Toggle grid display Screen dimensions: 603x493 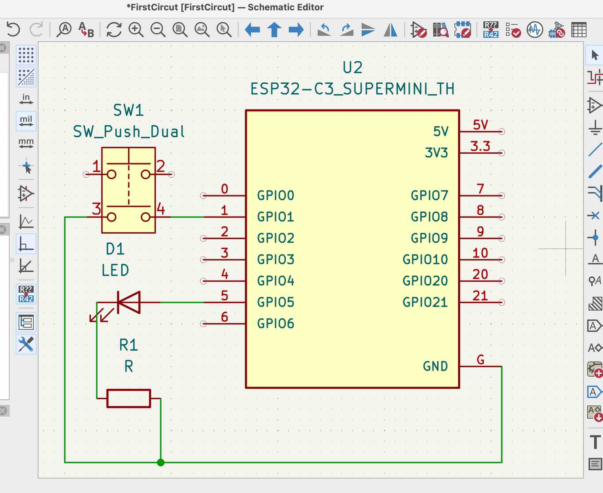pyautogui.click(x=26, y=55)
